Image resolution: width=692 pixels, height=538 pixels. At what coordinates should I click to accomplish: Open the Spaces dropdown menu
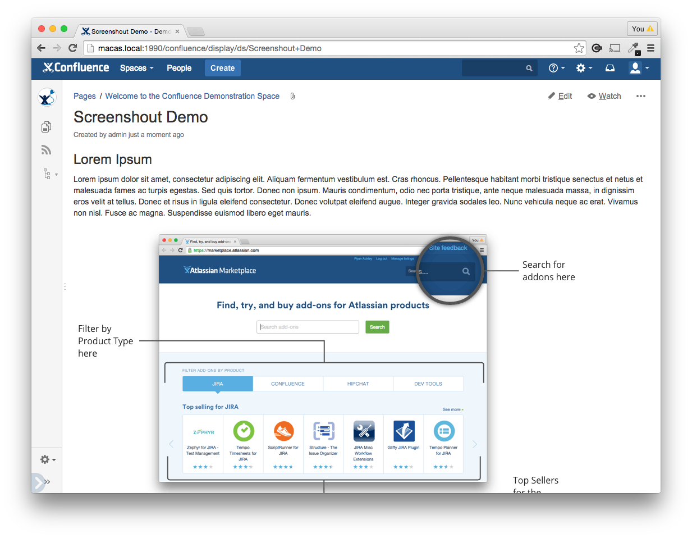(x=137, y=68)
